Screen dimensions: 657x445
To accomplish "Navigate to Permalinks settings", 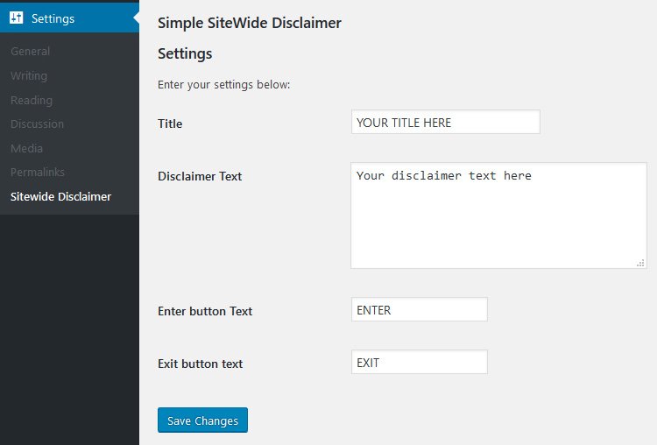I will pos(38,173).
